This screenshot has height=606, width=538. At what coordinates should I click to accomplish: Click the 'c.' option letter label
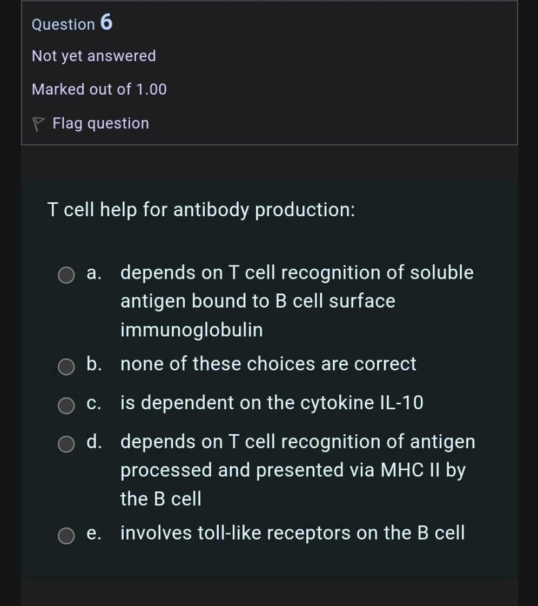click(94, 403)
